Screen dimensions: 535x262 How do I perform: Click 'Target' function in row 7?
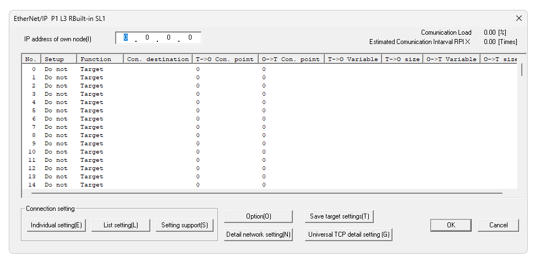pos(92,127)
